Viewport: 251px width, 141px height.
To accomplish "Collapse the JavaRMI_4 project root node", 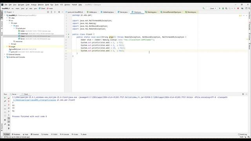I will (5, 15).
